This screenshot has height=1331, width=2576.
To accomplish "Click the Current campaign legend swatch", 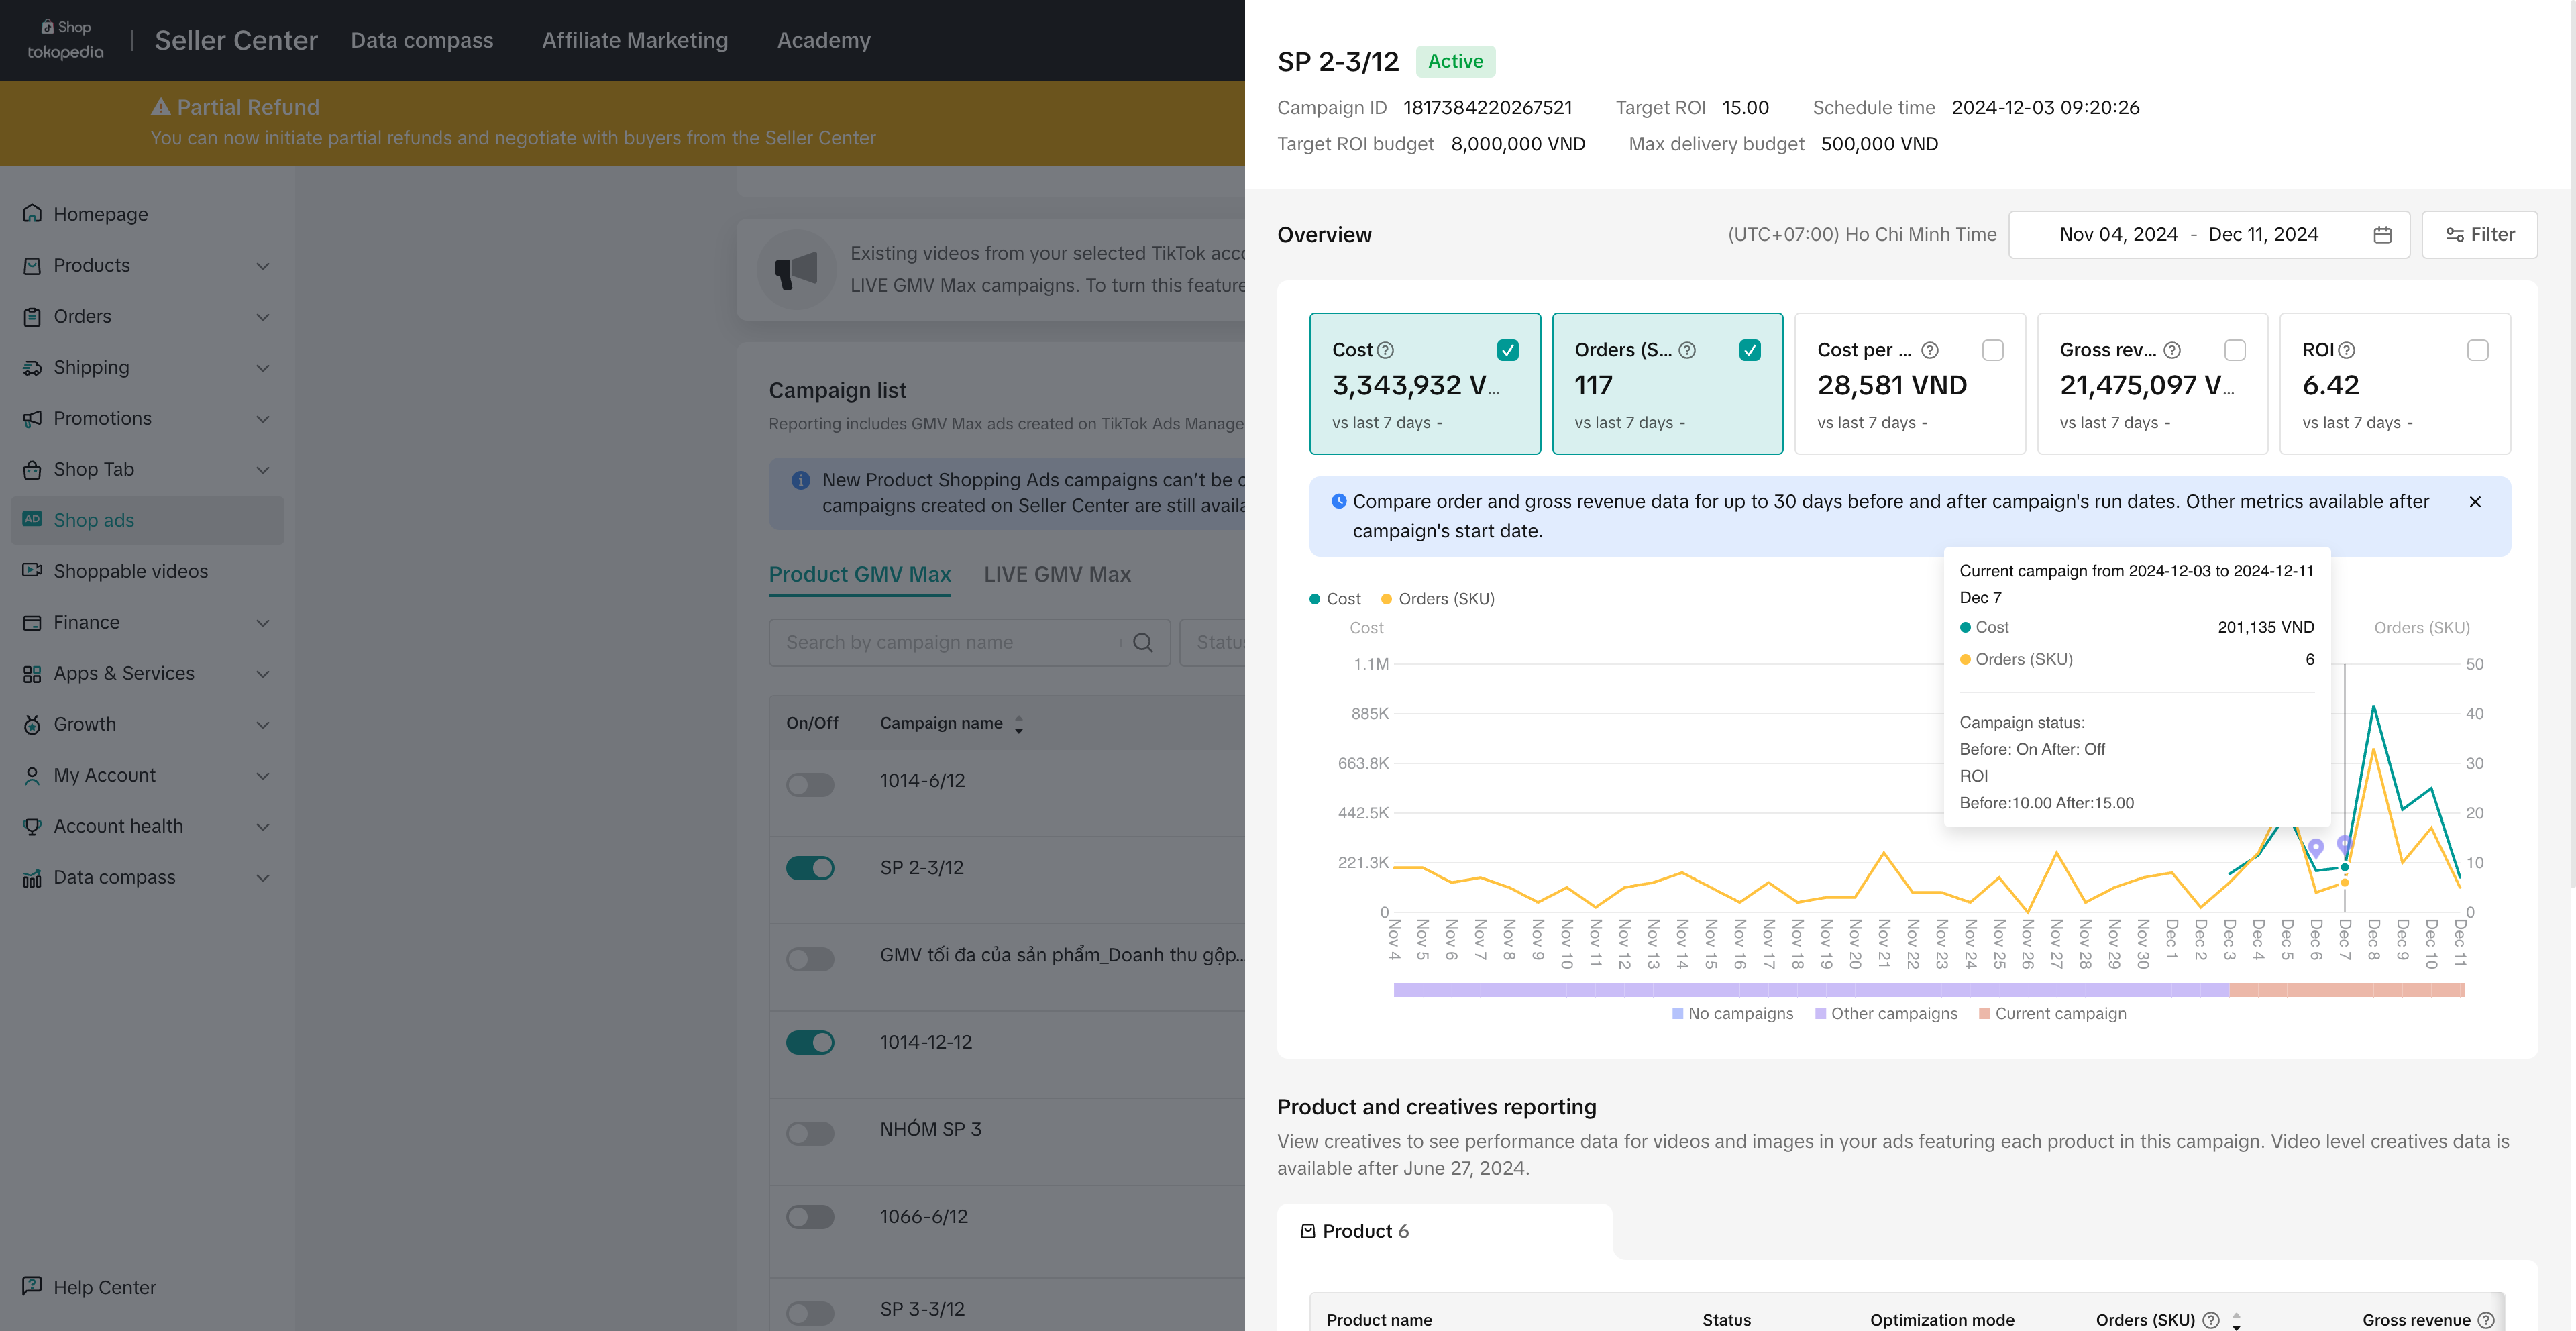I will coord(1984,1014).
